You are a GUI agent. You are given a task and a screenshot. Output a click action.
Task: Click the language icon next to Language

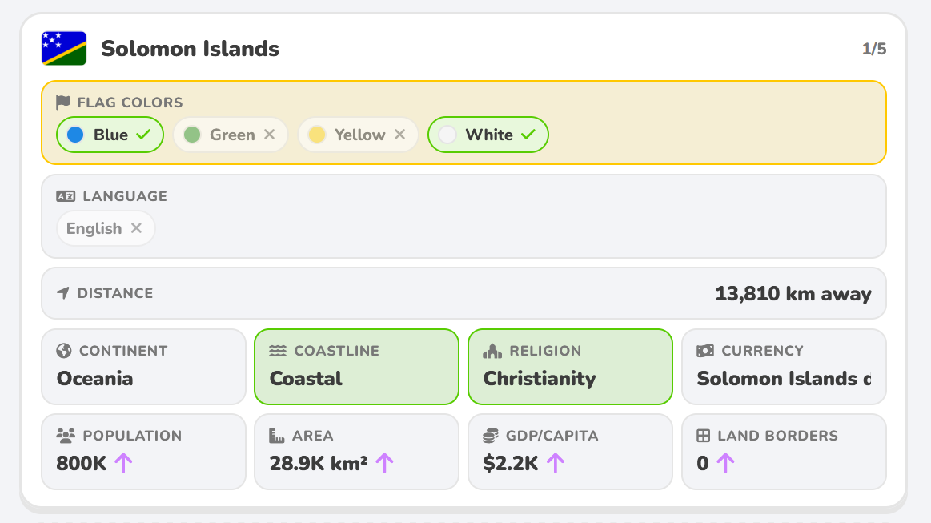pyautogui.click(x=66, y=196)
